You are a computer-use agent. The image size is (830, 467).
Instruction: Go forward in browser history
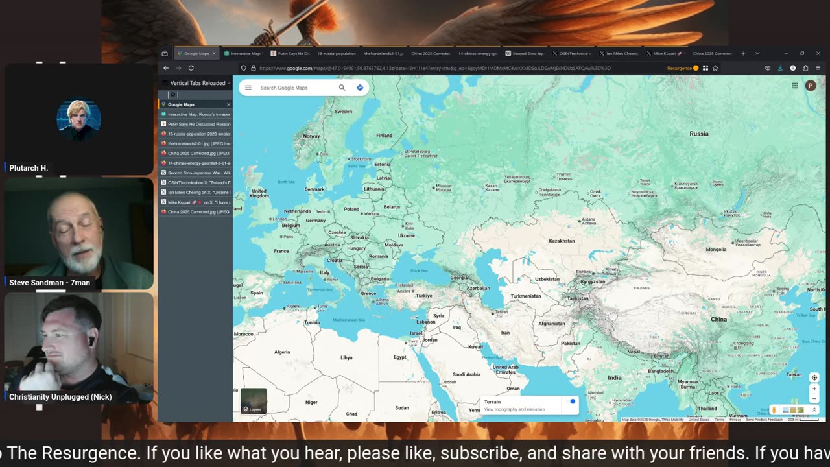pyautogui.click(x=178, y=68)
